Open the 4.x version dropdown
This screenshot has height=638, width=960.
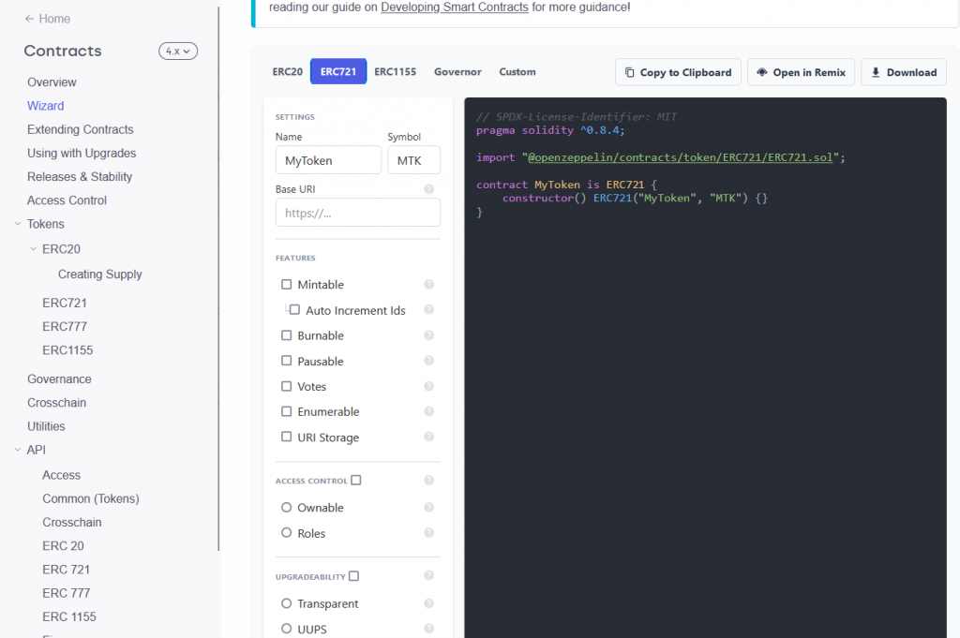click(x=178, y=52)
